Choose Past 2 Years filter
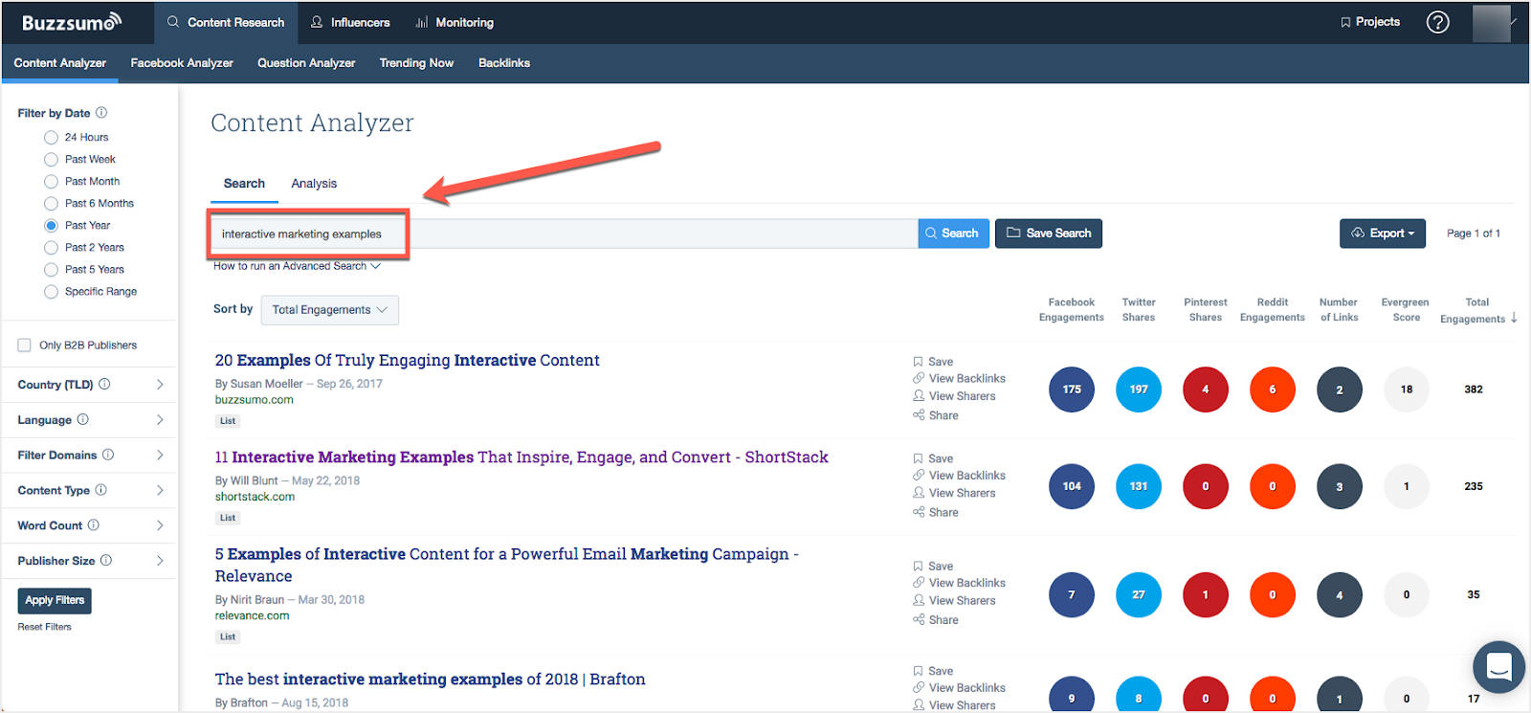This screenshot has width=1531, height=713. click(52, 248)
